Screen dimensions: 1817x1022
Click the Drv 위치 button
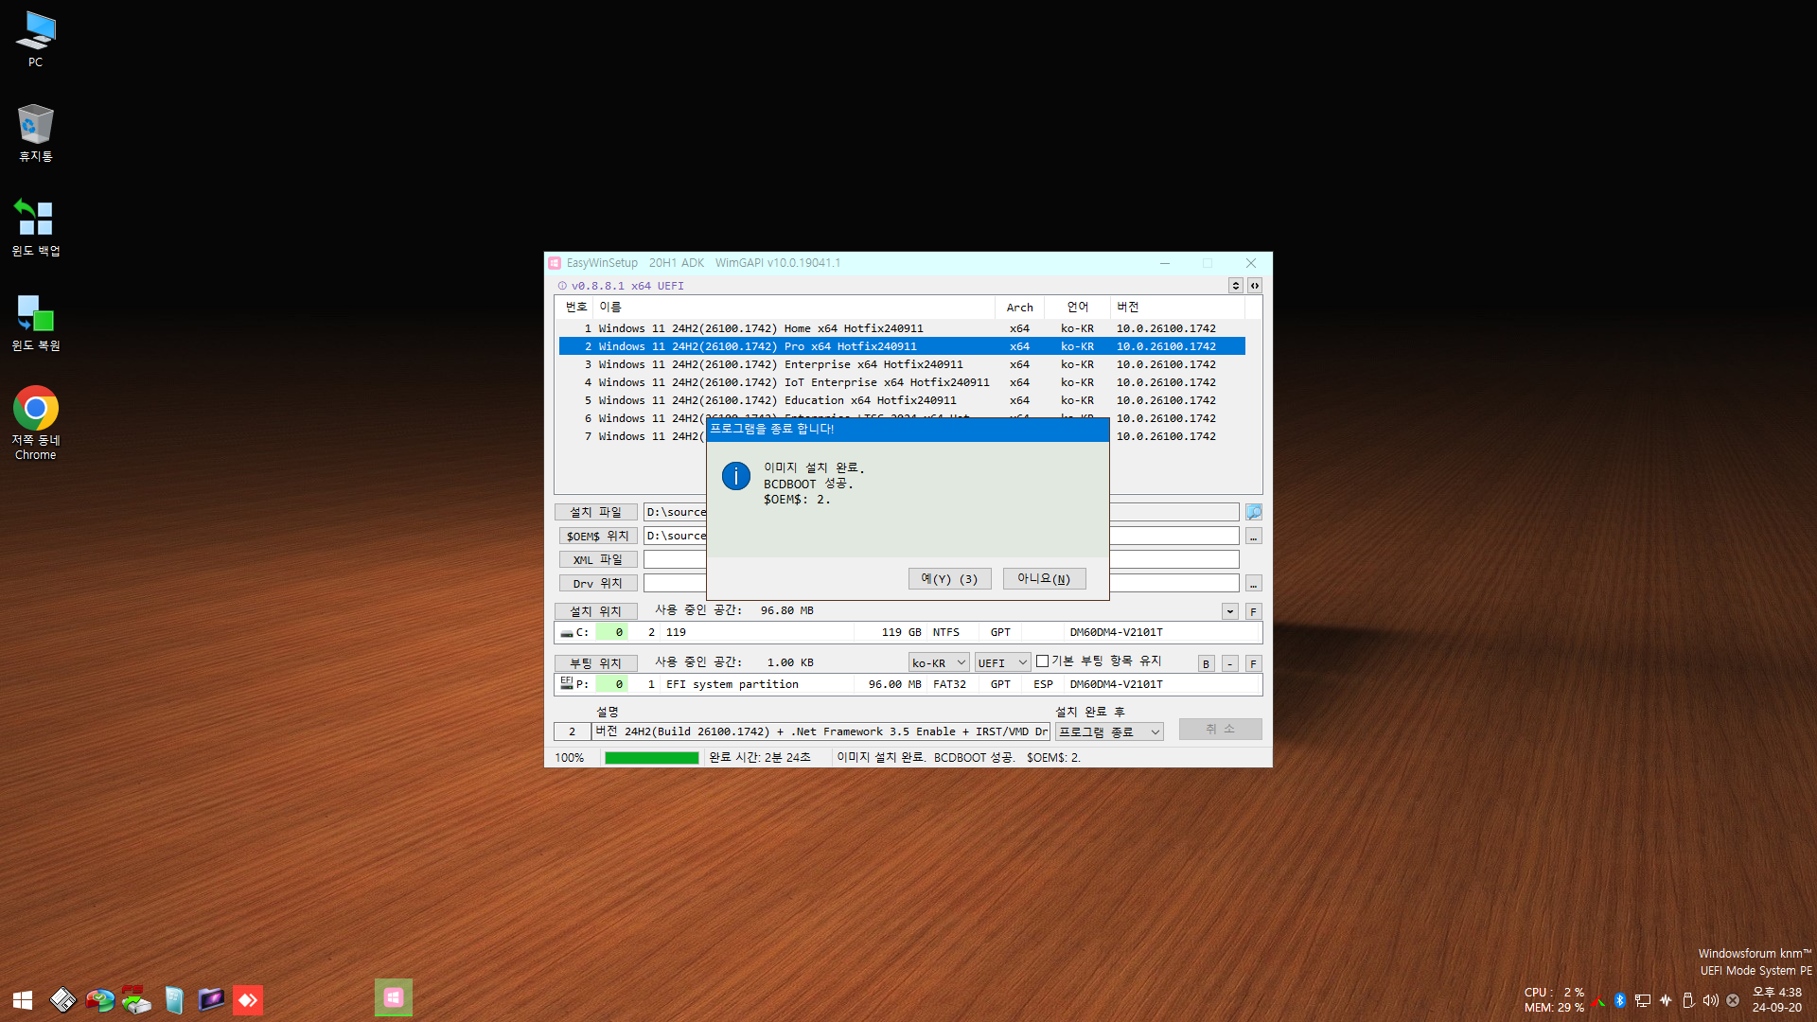[x=597, y=583]
